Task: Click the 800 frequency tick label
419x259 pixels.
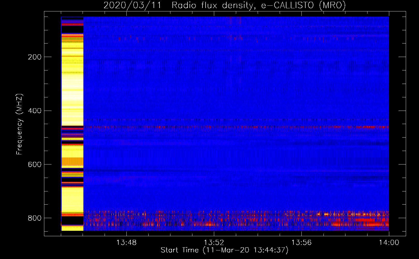Action: point(35,218)
